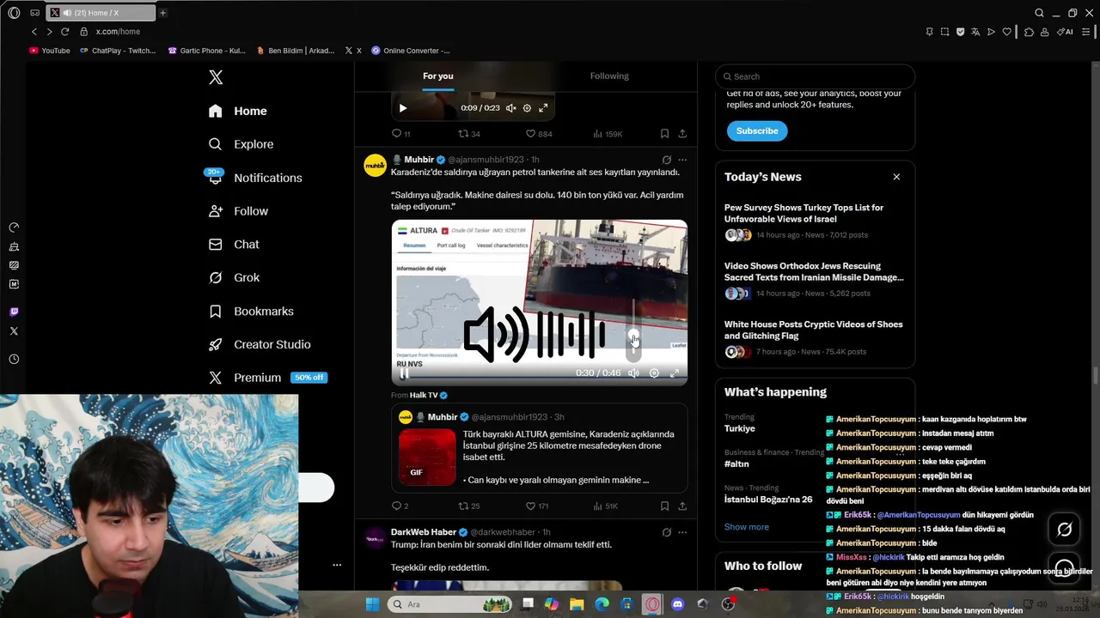The height and width of the screenshot is (618, 1100).
Task: Pause the ALTURA tanker video
Action: click(x=404, y=373)
